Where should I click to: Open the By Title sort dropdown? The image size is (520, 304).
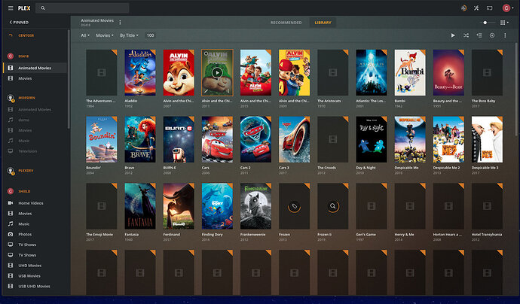click(129, 35)
